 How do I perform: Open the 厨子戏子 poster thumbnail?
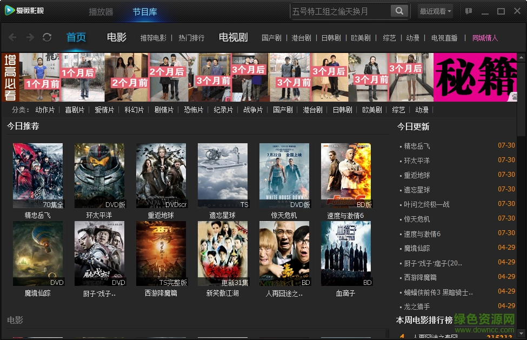[x=99, y=254]
